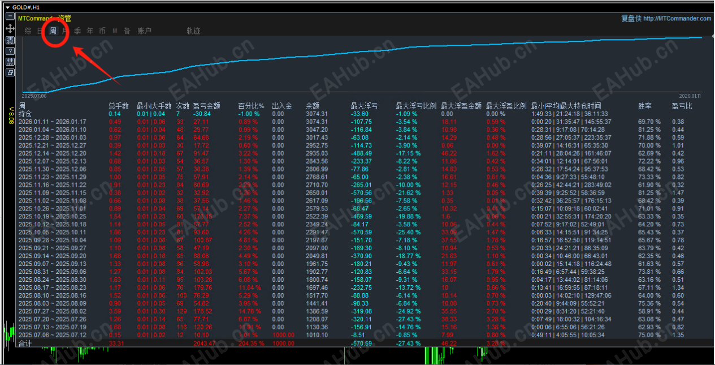
Task: Click the 百分比% column header
Action: point(251,106)
